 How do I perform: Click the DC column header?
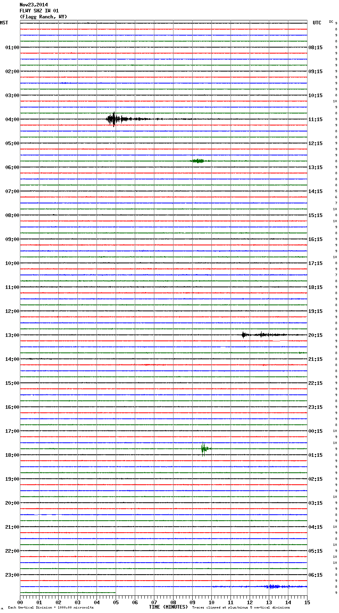pos(331,22)
